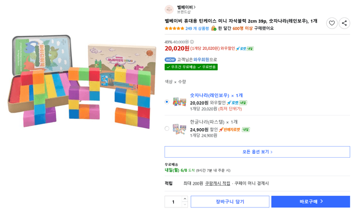Click the 벨베이비 brand logo icon

pos(169,9)
